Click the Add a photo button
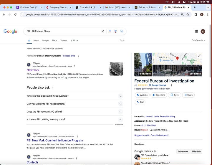Viewport: 212px width, 165px height. (x=196, y=151)
